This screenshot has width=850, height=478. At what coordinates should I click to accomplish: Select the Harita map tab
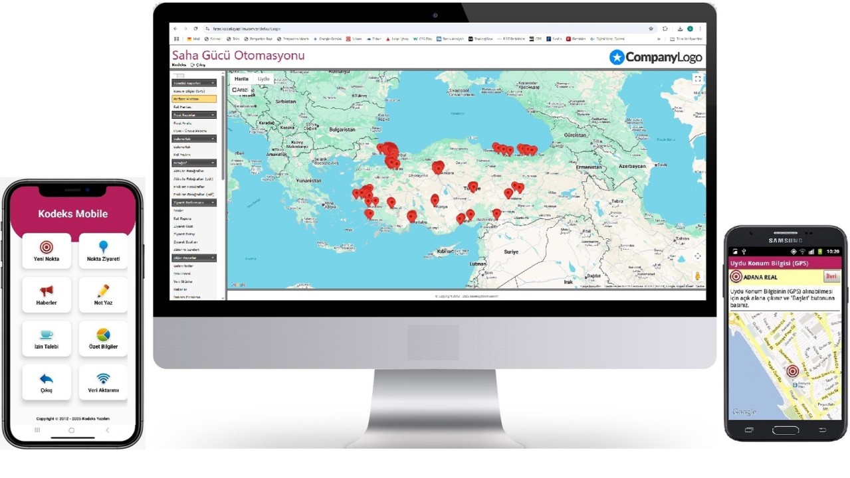(x=241, y=78)
